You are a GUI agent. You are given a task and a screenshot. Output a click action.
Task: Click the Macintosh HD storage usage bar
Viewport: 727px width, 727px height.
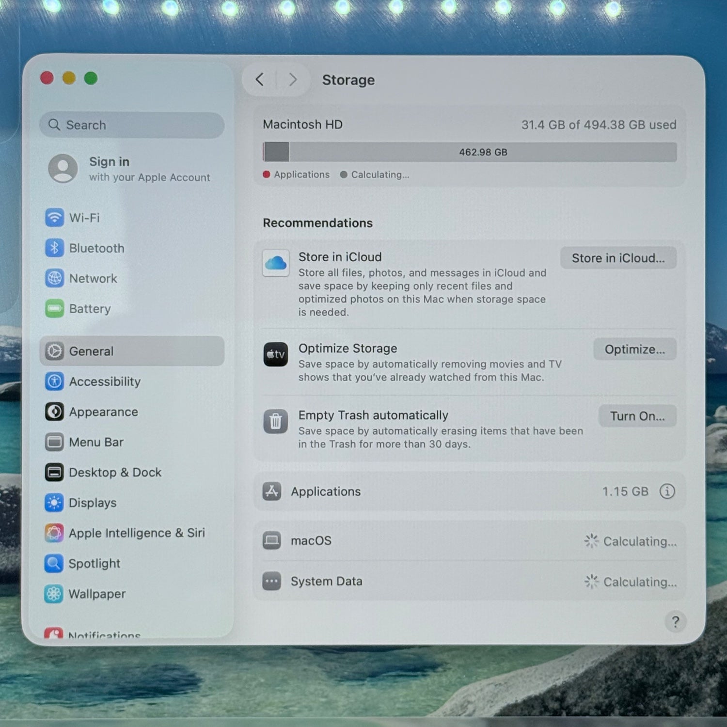(469, 152)
